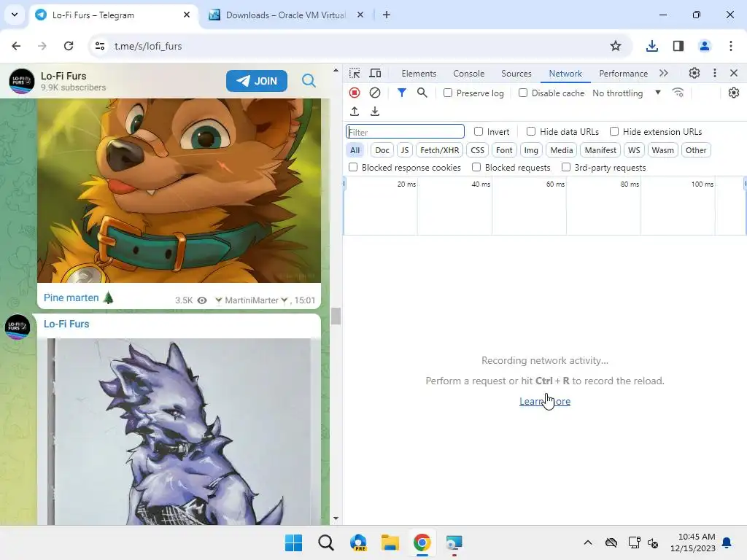This screenshot has width=747, height=560.
Task: Click the page vertical scrollbar thumb
Action: coord(336,316)
